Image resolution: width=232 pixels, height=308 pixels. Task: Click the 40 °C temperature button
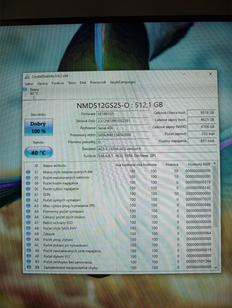[39, 153]
